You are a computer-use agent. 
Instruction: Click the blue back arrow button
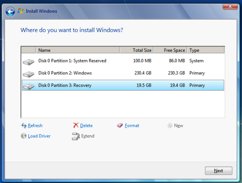[x=10, y=12]
